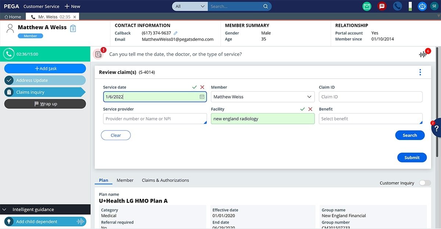Open the SE user avatar icon
Image resolution: width=441 pixels, height=229 pixels.
point(433,6)
